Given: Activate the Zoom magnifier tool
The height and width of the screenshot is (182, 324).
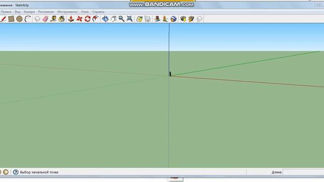Looking at the screenshot, I should pos(121,19).
